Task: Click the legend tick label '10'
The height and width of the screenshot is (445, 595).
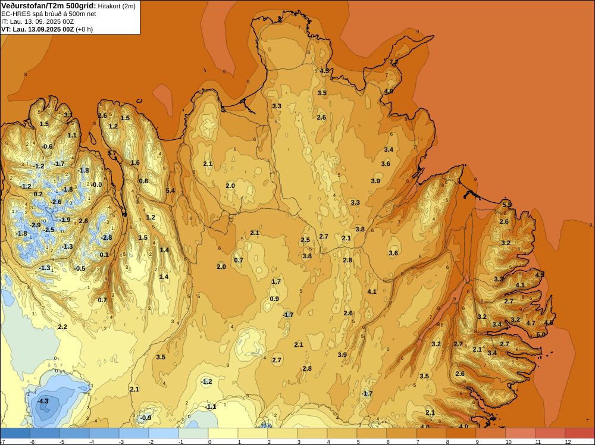Action: point(508,441)
